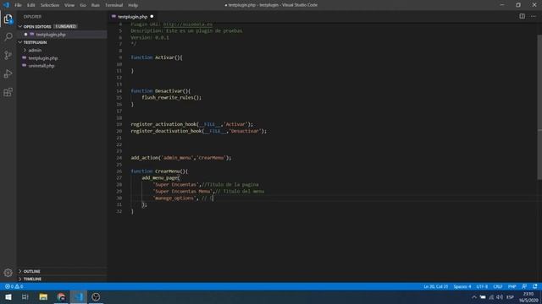Click the editor vertical scrollbar
542x304 pixels.
pos(539,107)
